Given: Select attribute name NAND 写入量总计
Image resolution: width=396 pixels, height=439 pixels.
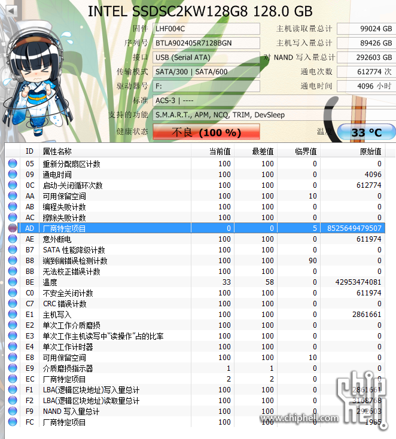Looking at the screenshot, I should [x=71, y=411].
